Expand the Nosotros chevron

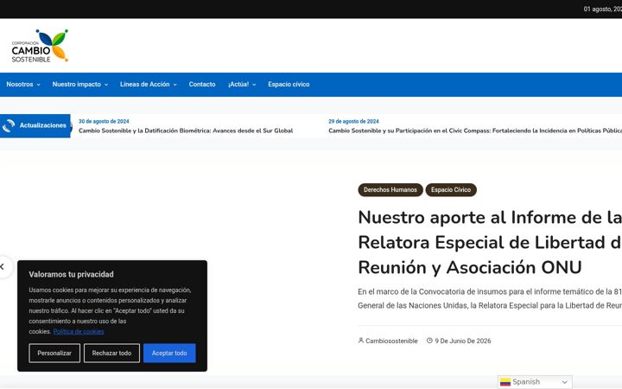(39, 85)
